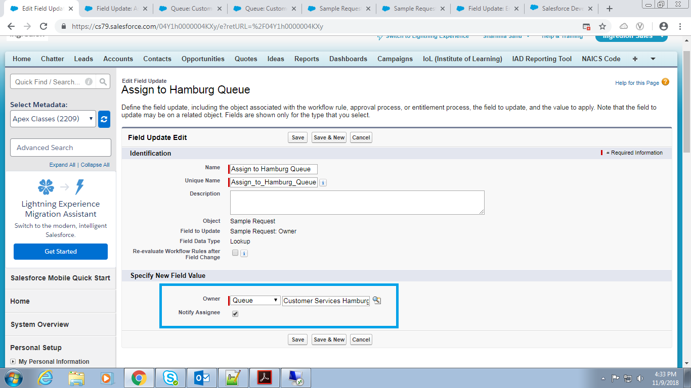
Task: Click the Owner lookup text field
Action: point(326,301)
